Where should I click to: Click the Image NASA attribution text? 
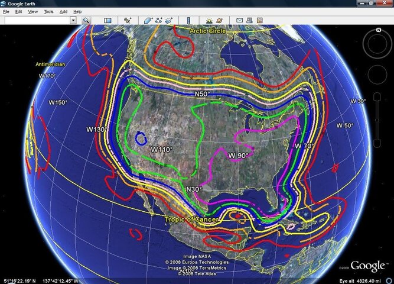pos(197,256)
